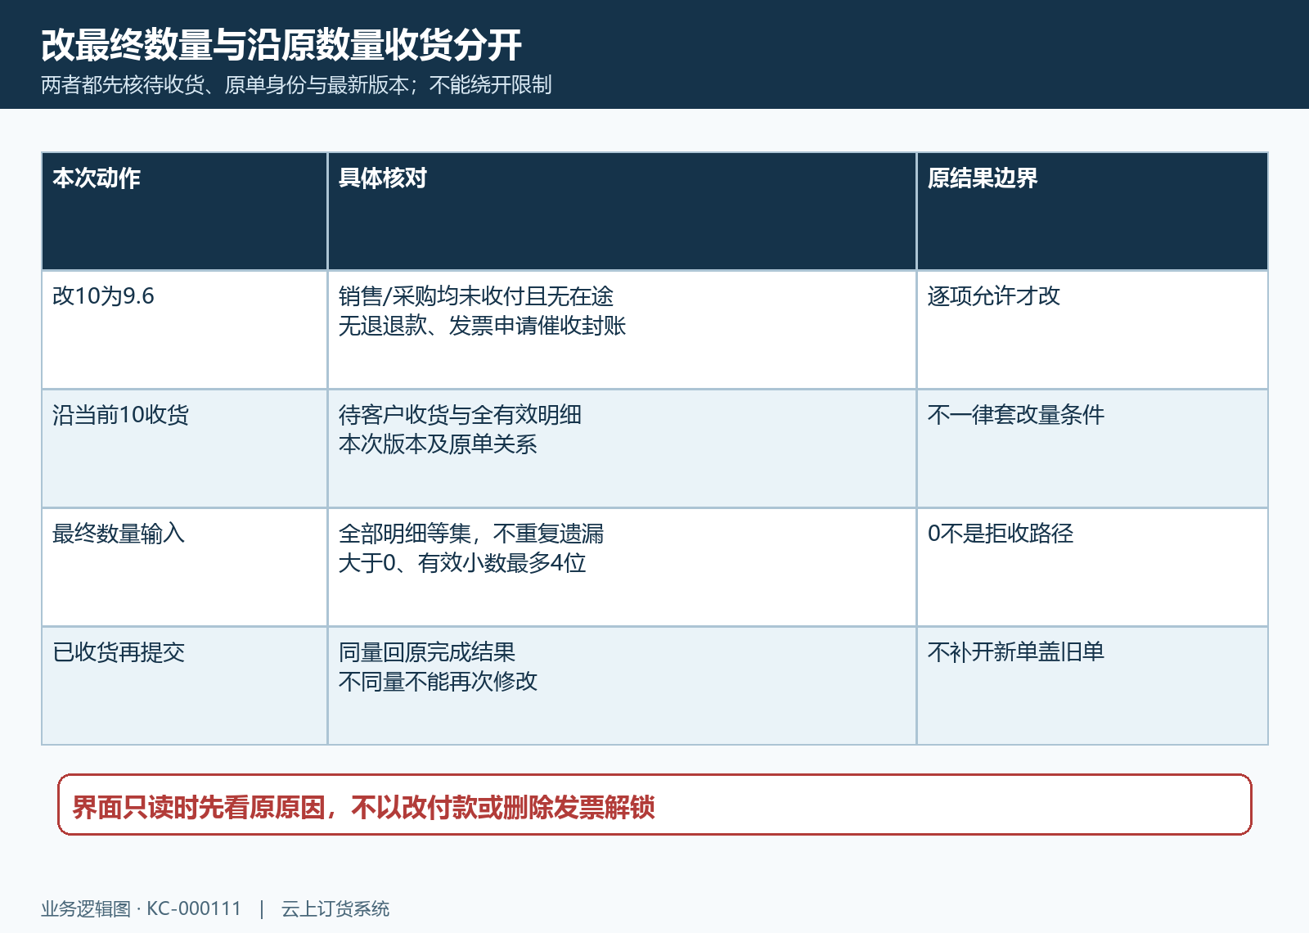The width and height of the screenshot is (1309, 933).
Task: Select the line 同量回原完成结果
Action: click(x=427, y=652)
